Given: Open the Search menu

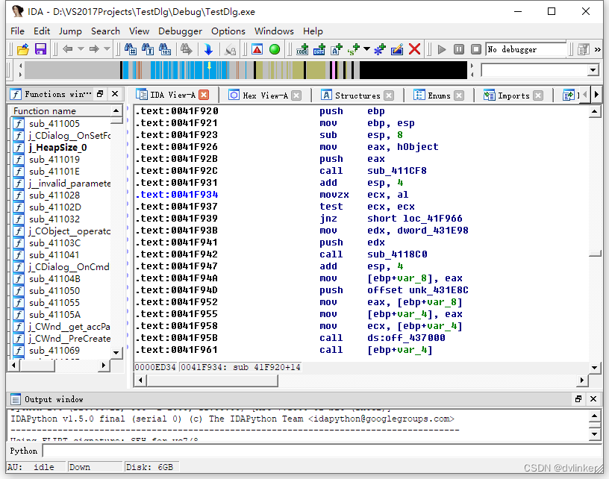Looking at the screenshot, I should 105,31.
